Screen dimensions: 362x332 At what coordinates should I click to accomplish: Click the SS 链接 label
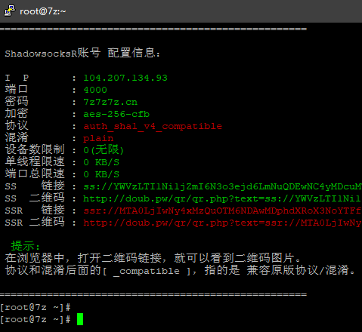tap(35, 186)
